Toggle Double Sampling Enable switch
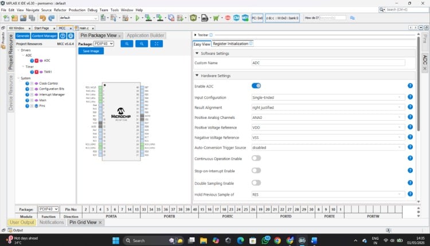 click(x=256, y=183)
